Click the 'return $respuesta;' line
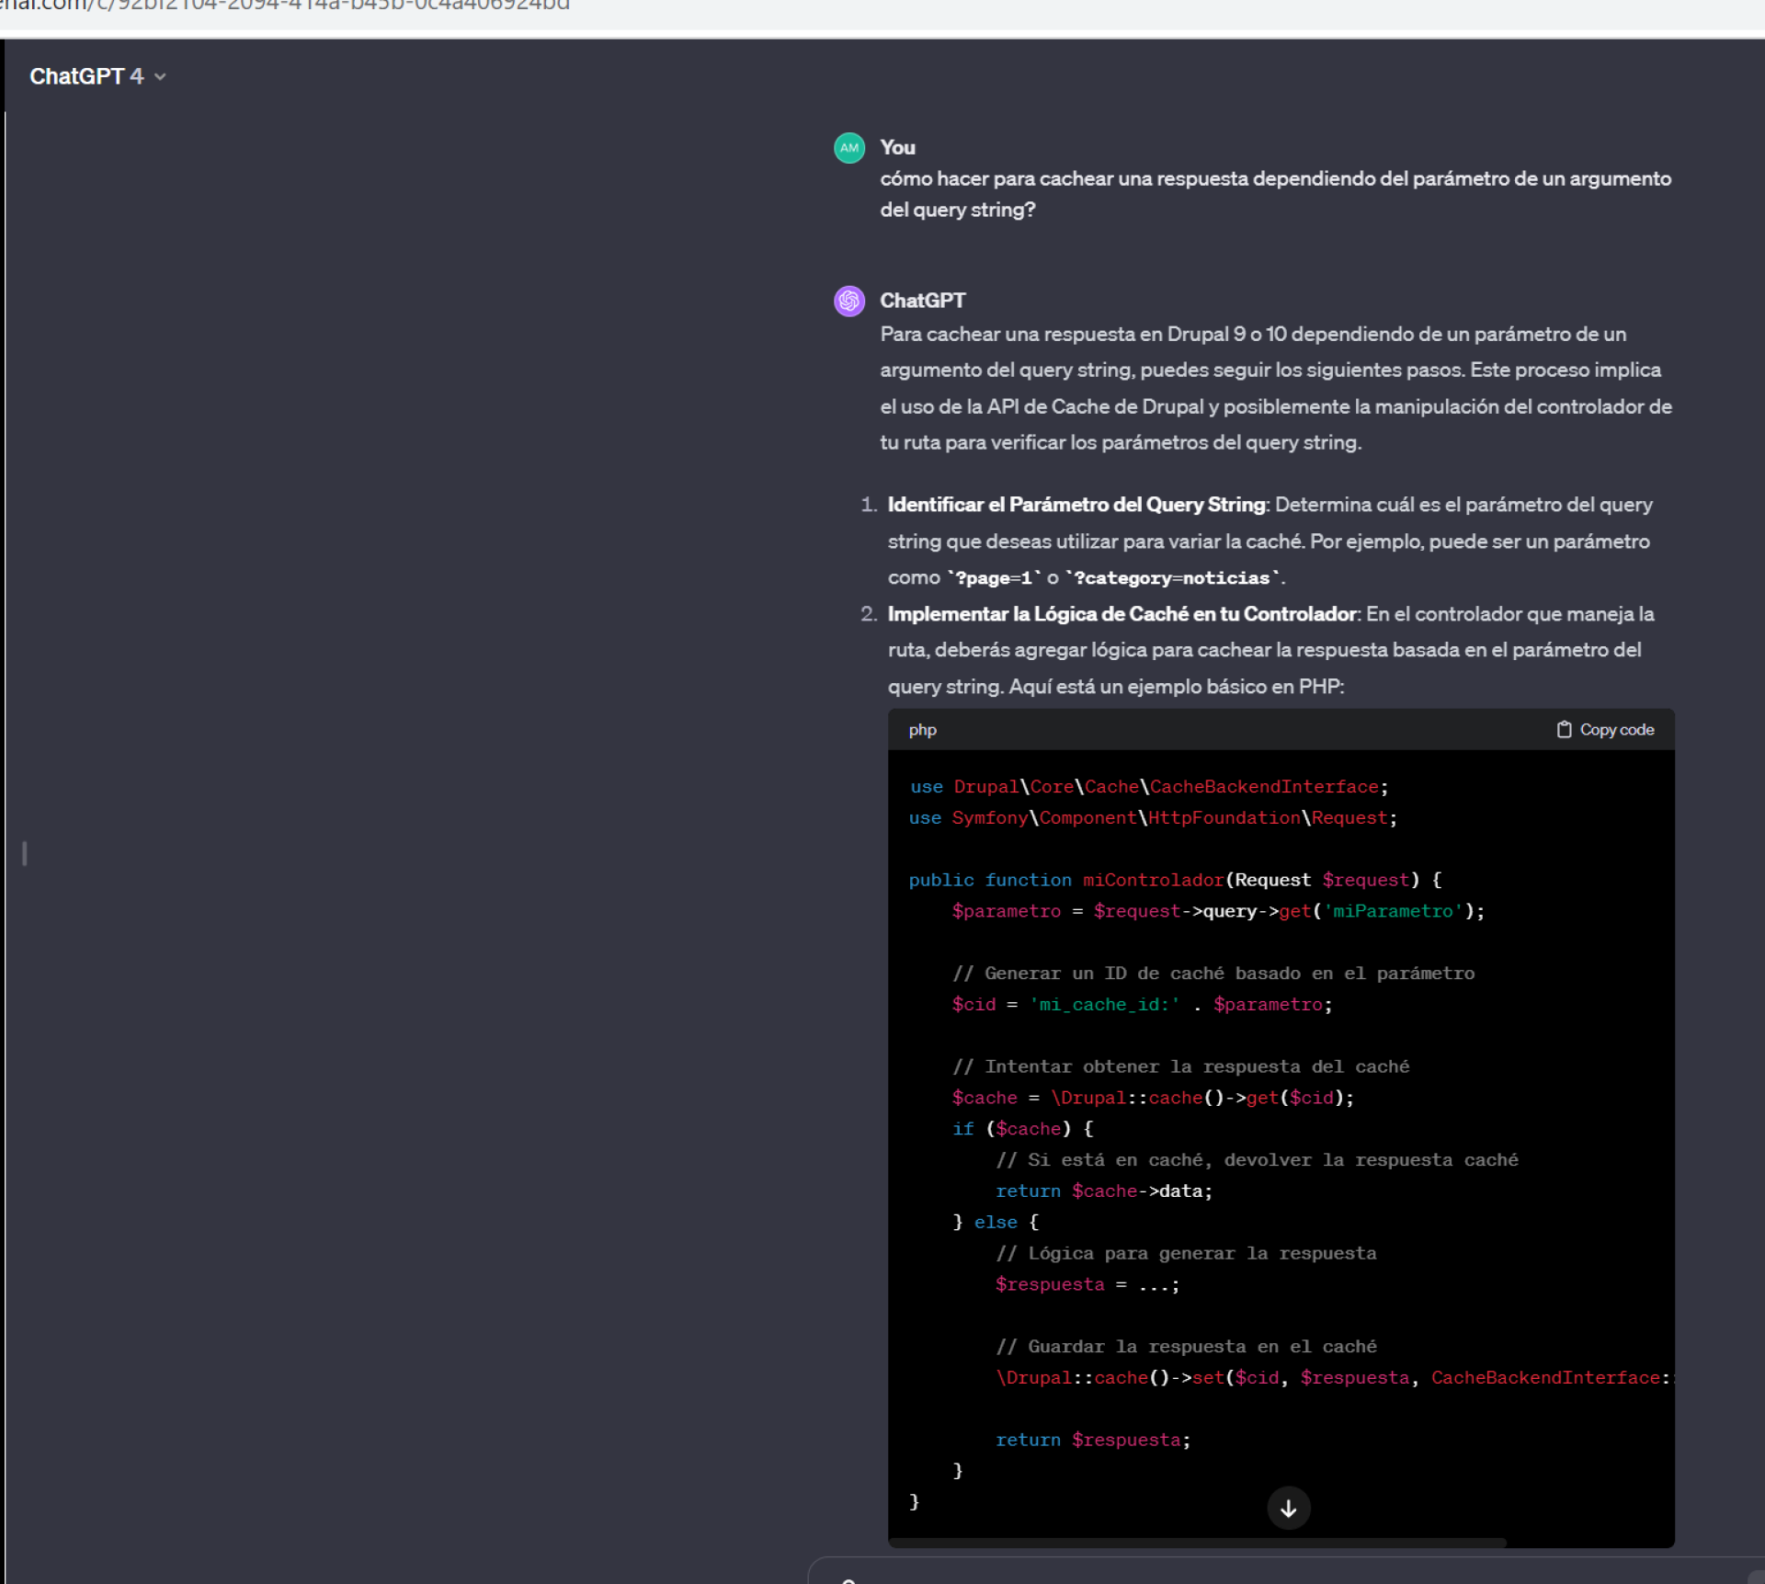The height and width of the screenshot is (1584, 1765). click(x=1093, y=1441)
